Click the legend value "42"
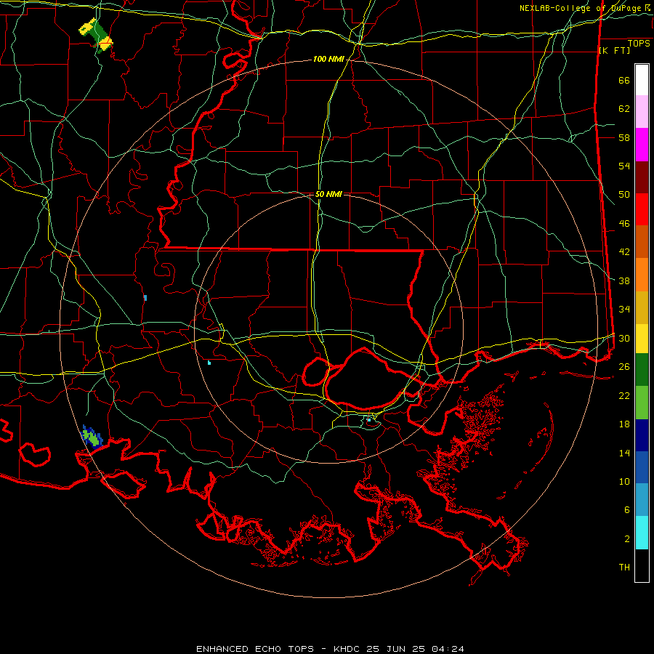The image size is (654, 654). 624,252
